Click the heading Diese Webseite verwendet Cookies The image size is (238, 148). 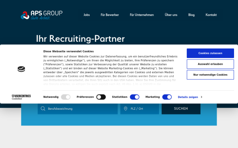click(x=69, y=51)
